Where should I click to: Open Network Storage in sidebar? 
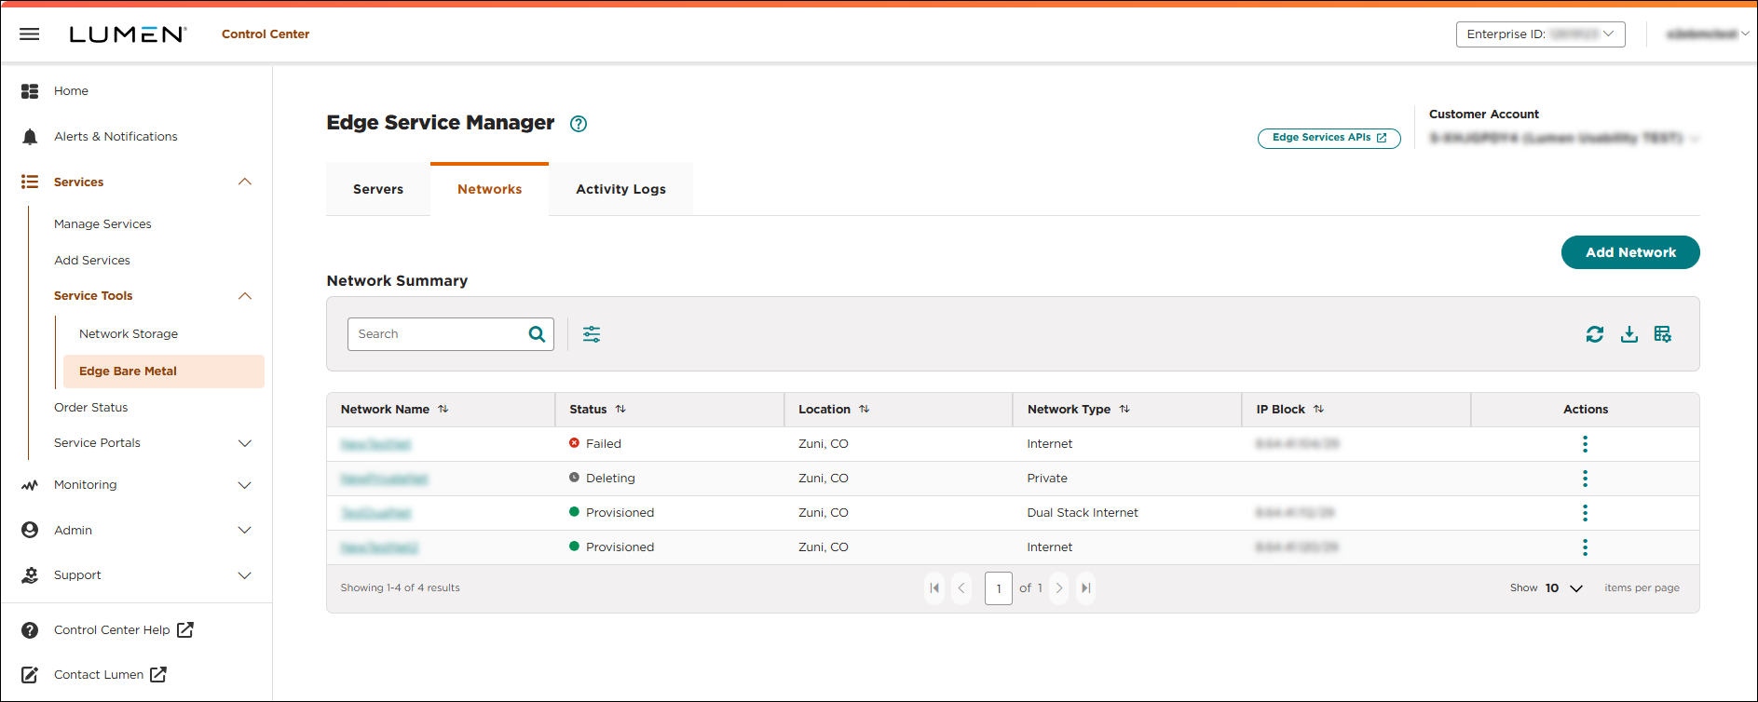129,334
